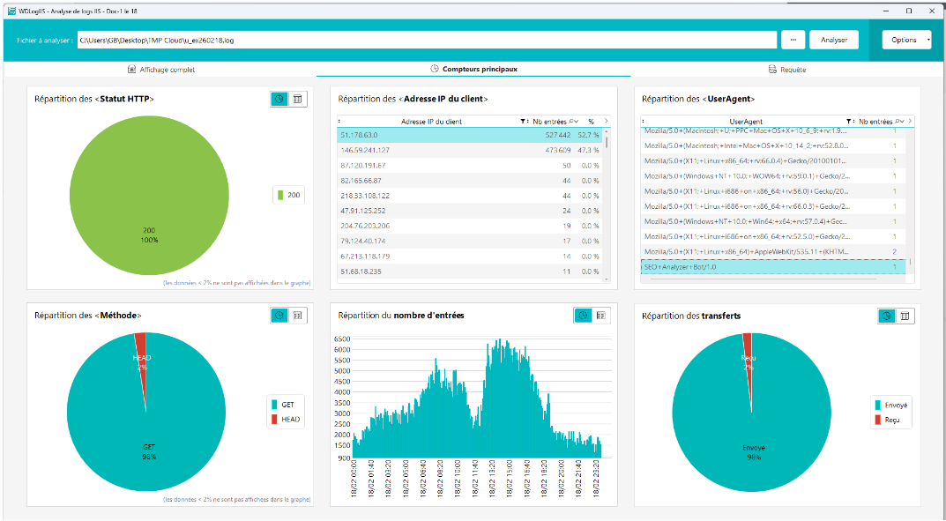
Task: Select row 51.178.63.0
Action: 470,135
